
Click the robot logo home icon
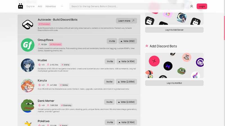coord(21,6)
